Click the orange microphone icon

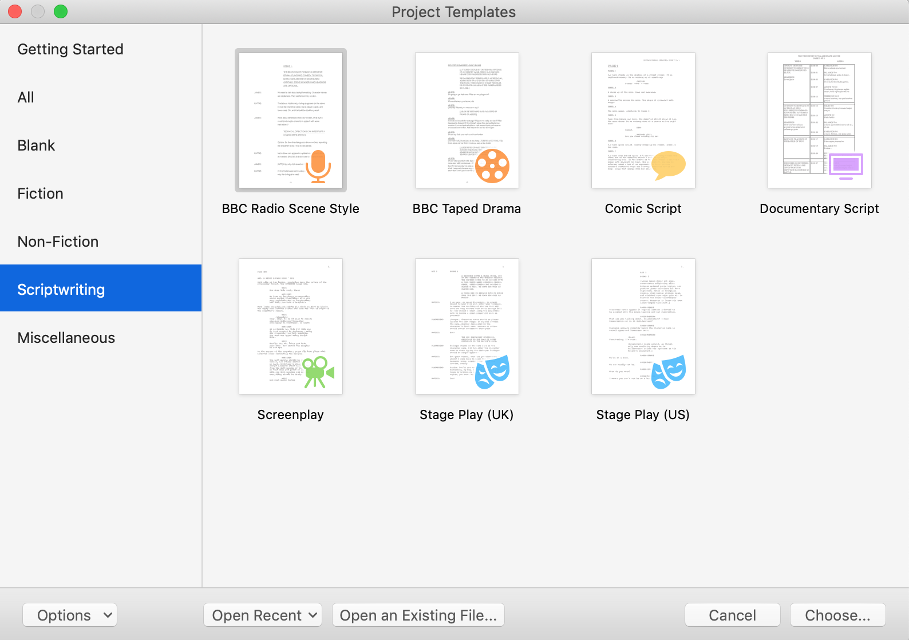tap(318, 167)
